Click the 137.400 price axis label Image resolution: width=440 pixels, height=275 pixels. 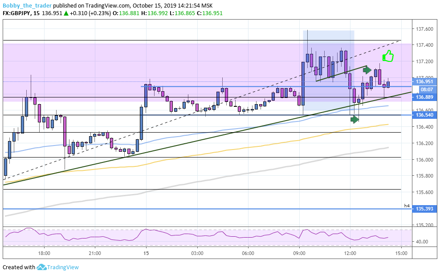pyautogui.click(x=424, y=45)
